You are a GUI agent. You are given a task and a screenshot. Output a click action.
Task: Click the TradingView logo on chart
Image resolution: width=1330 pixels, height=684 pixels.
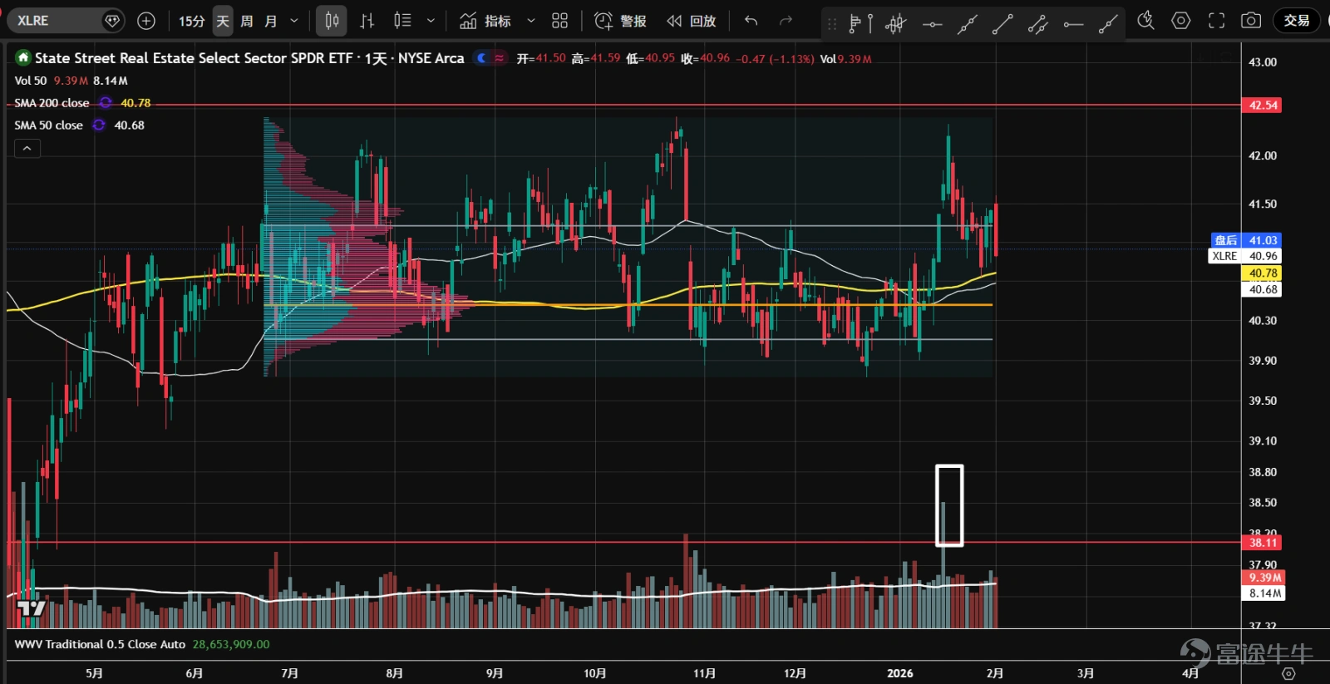[32, 608]
